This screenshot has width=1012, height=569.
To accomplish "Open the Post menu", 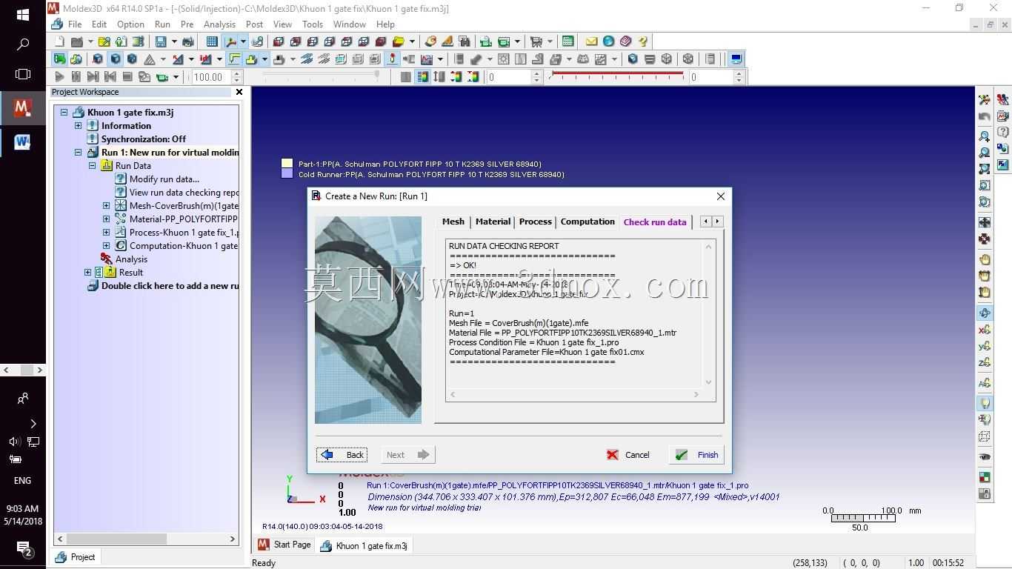I will tap(254, 24).
